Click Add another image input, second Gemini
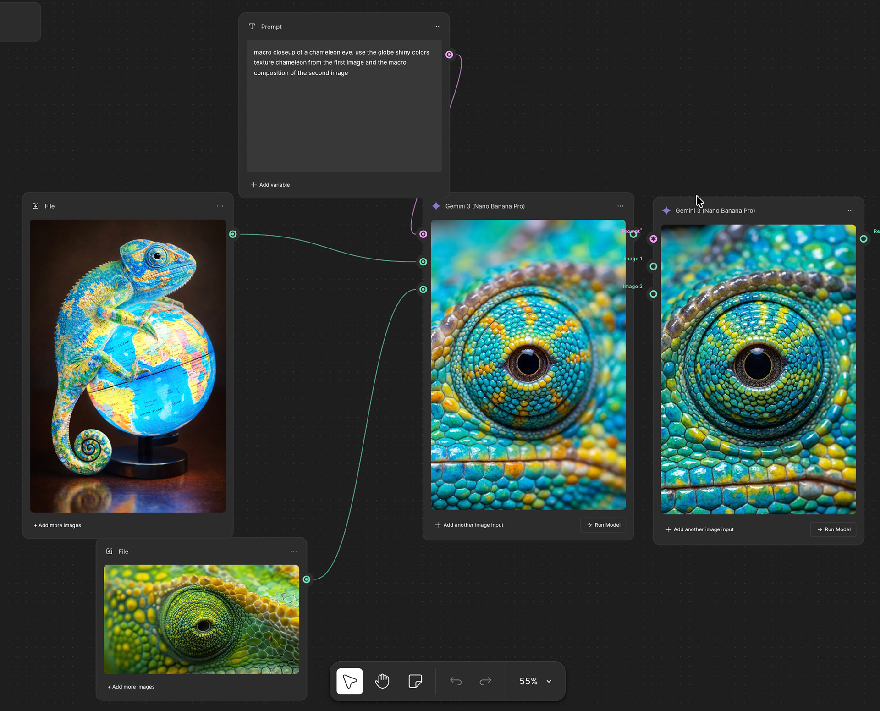 (699, 529)
